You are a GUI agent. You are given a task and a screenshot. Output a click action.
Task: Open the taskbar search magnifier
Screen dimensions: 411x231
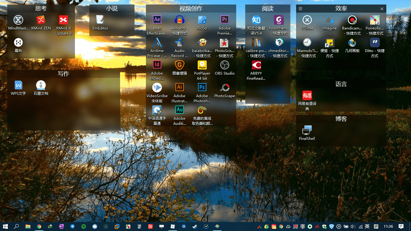point(17,226)
